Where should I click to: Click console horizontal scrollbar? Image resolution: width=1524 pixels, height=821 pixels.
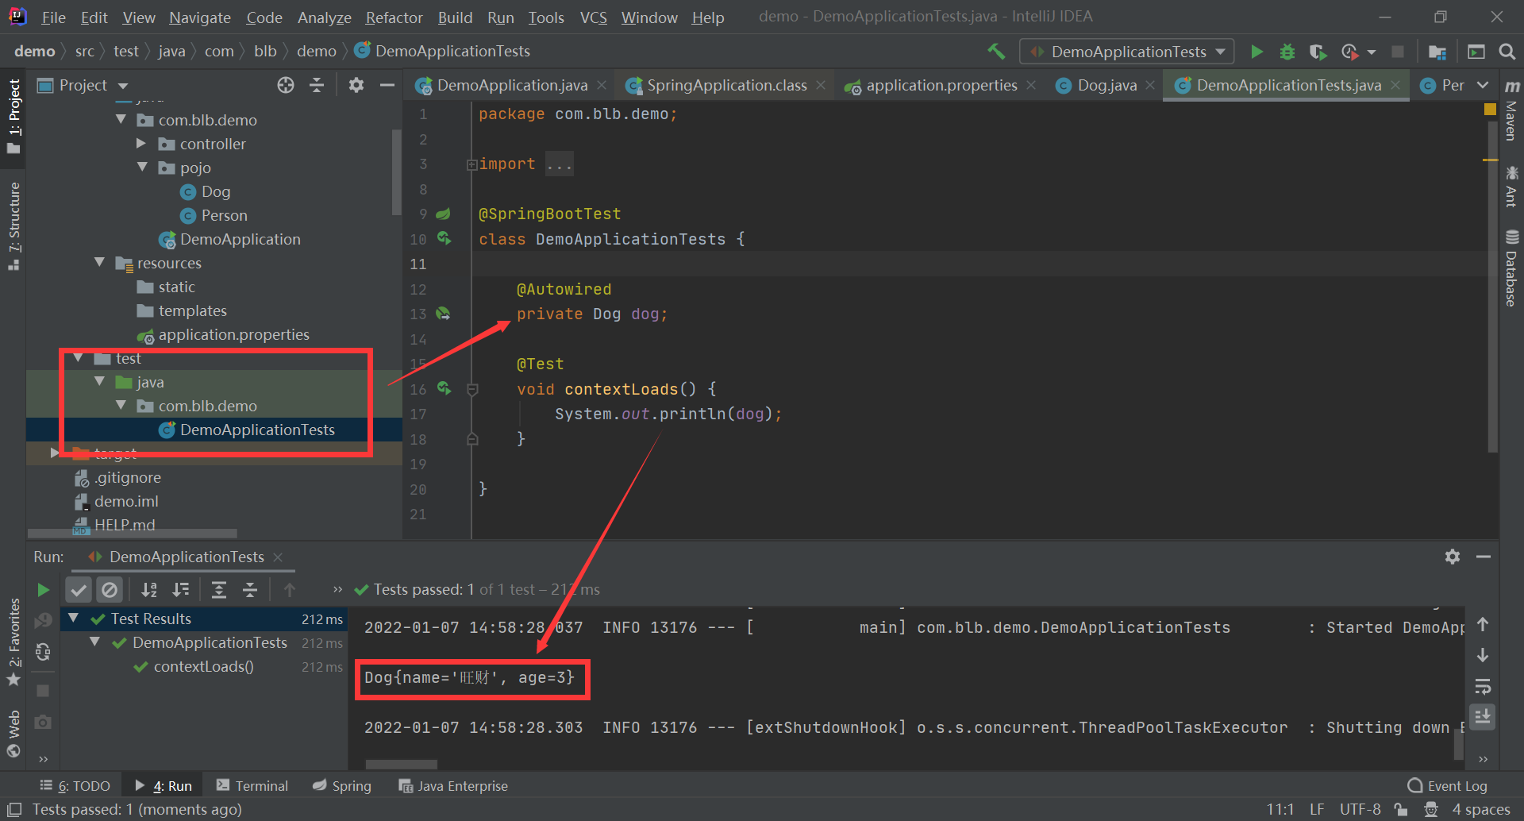401,764
